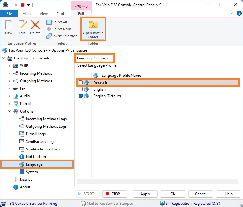
Task: Select the Deutsch profile row text
Action: [100, 83]
